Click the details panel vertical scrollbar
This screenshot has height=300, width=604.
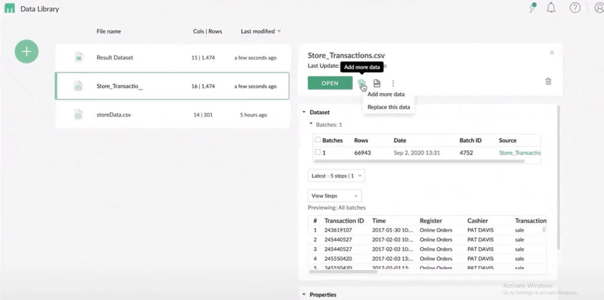click(557, 177)
